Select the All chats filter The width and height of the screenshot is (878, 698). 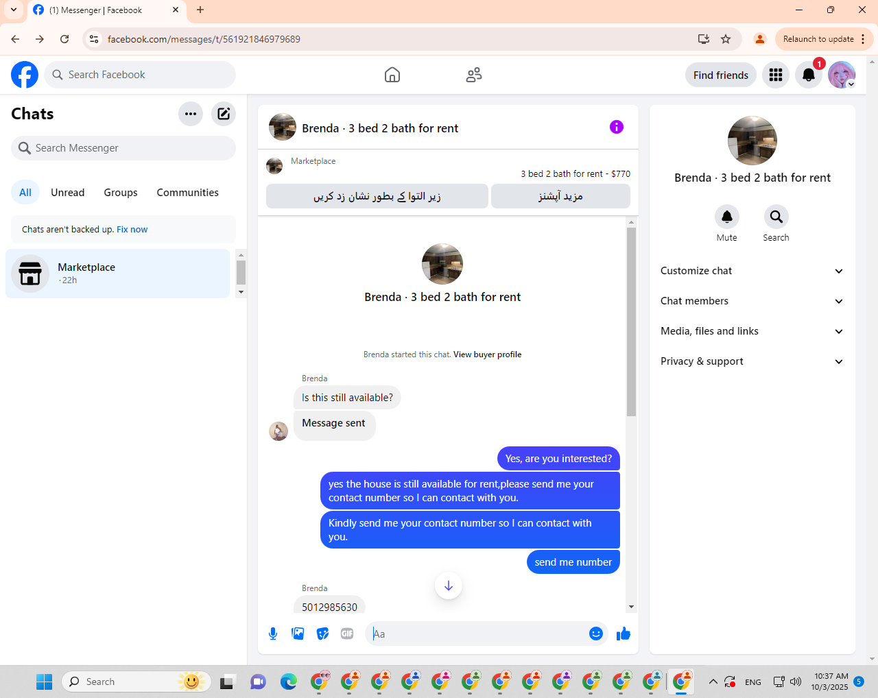point(25,193)
